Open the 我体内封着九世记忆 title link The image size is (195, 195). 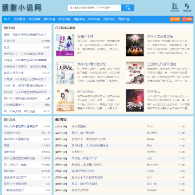click(92, 64)
